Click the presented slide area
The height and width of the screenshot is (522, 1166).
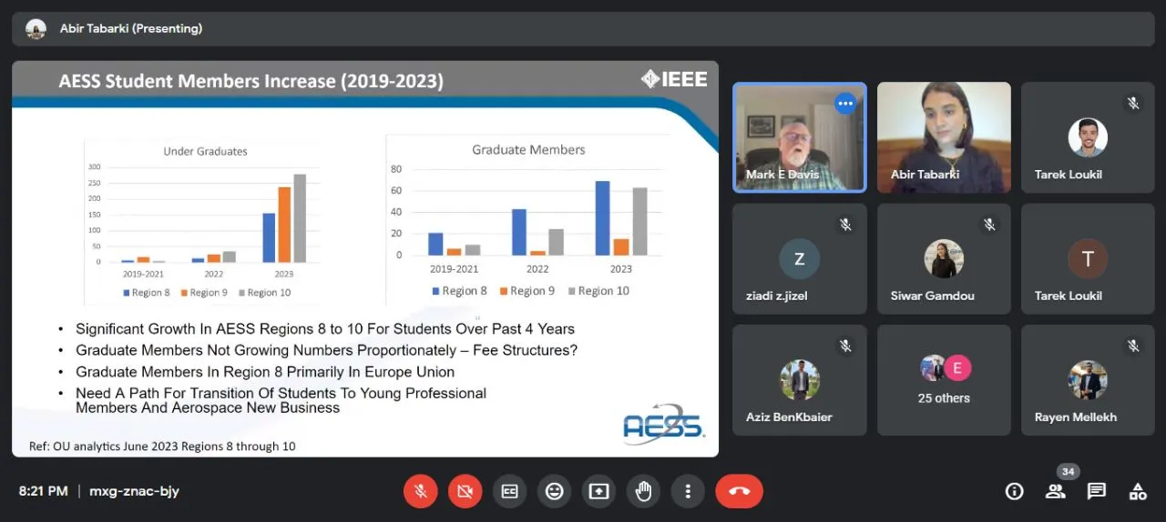(x=365, y=259)
